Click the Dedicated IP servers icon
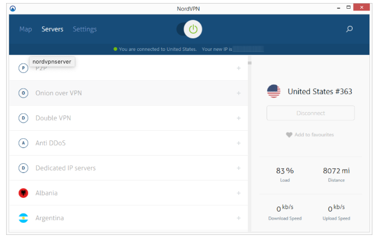The width and height of the screenshot is (377, 239). [23, 168]
